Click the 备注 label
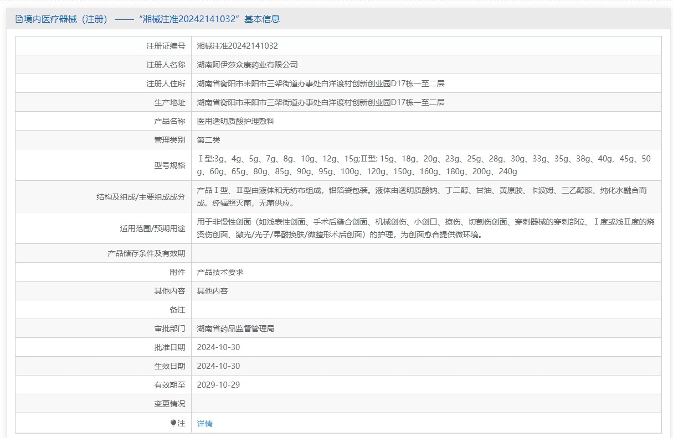The image size is (673, 438). click(177, 310)
